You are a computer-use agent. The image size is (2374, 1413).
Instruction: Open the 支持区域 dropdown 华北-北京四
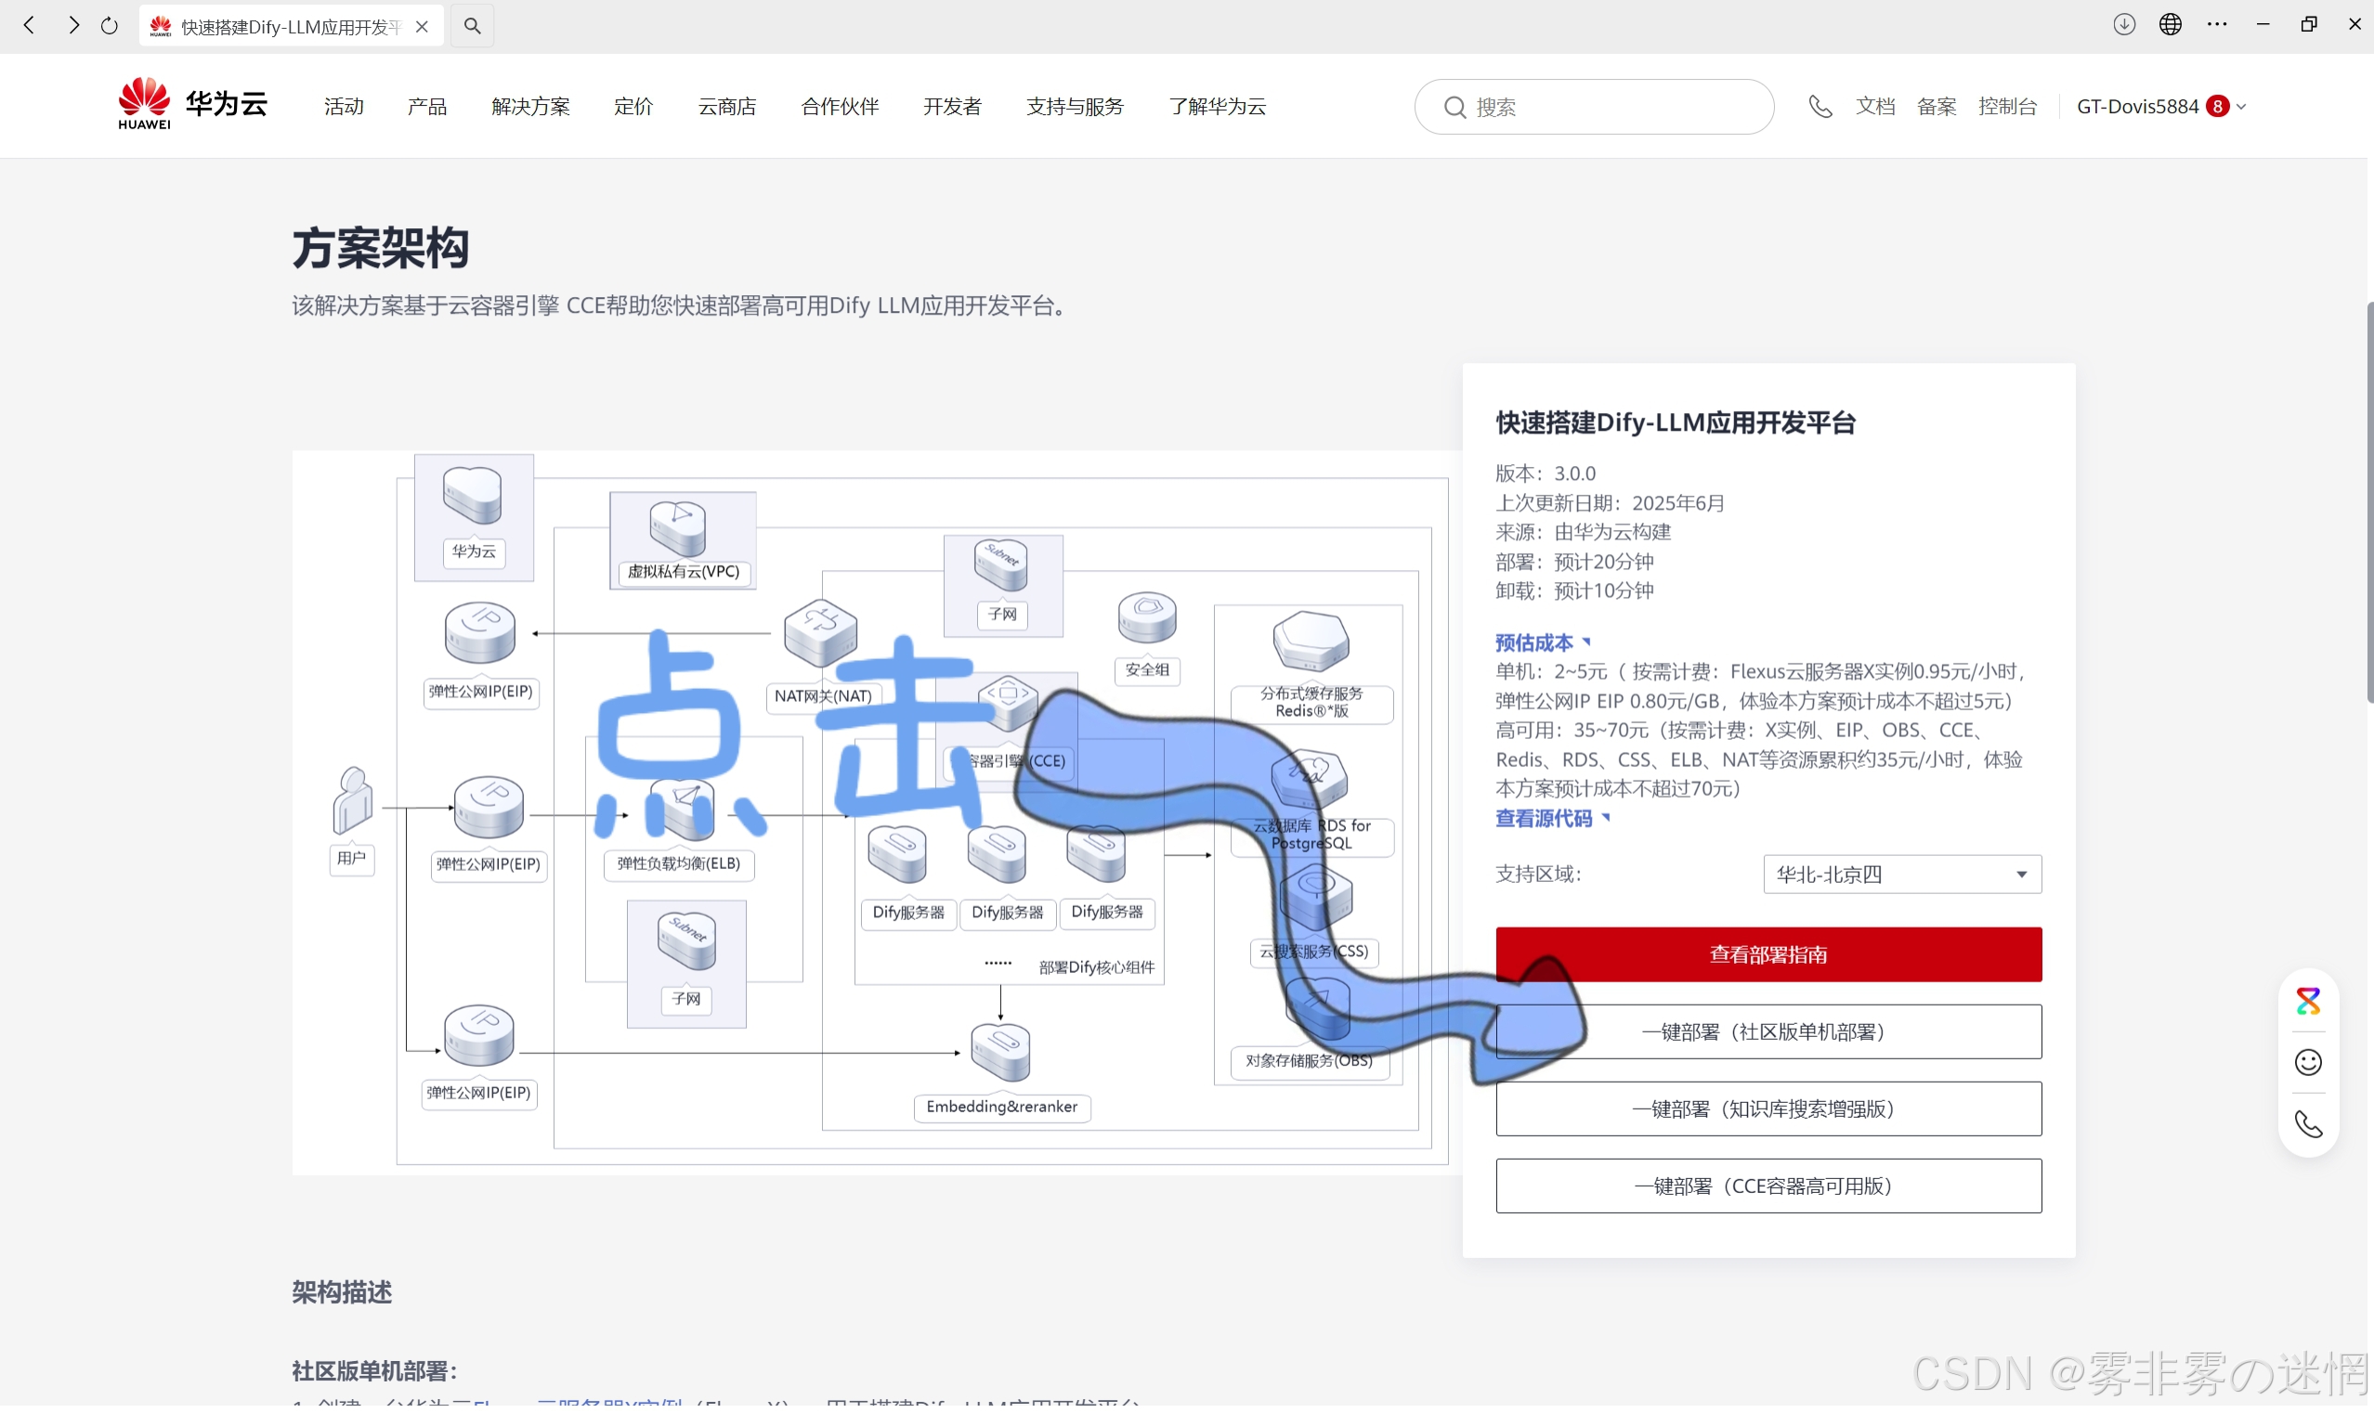tap(1901, 875)
